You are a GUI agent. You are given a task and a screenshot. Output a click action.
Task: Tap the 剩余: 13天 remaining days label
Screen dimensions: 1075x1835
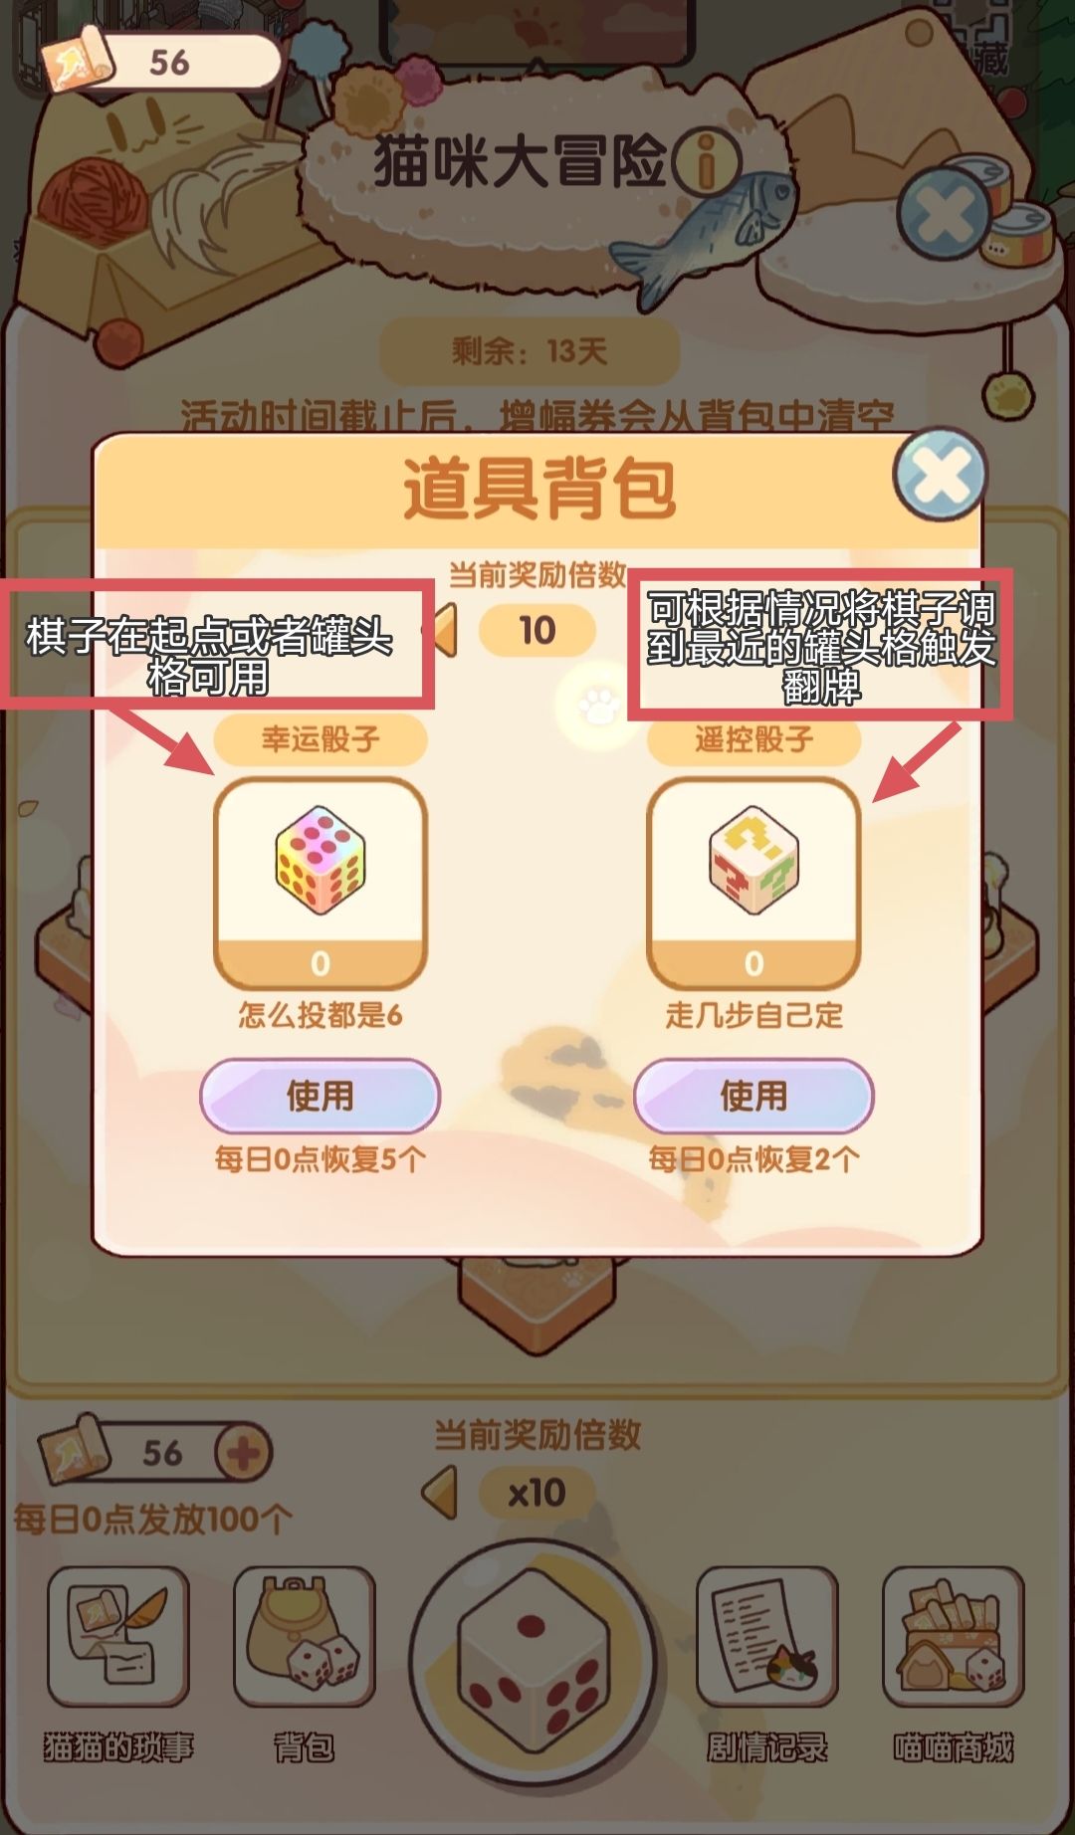[530, 351]
